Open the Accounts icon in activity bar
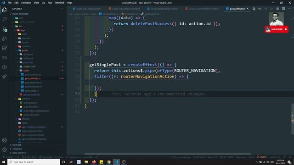Viewport: 294px width, 165px height. pyautogui.click(x=4, y=140)
